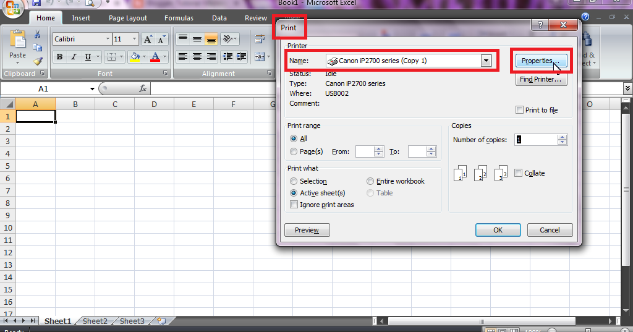Click column B header
Screen dimensions: 633x332
pyautogui.click(x=75, y=104)
